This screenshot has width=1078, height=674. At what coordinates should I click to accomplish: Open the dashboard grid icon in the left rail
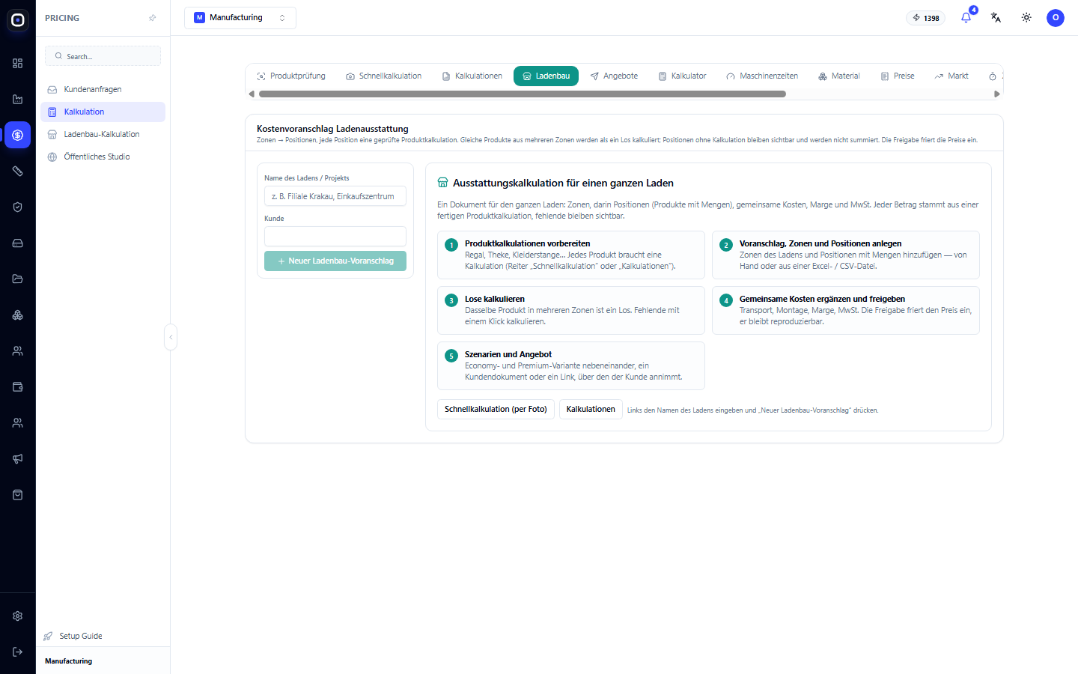pos(18,64)
